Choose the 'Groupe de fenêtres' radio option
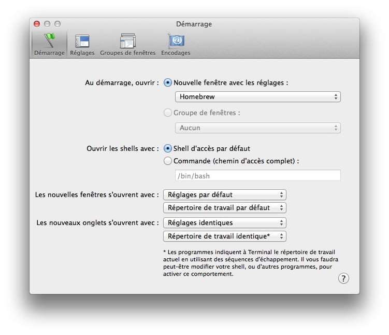The image size is (389, 335). (168, 113)
